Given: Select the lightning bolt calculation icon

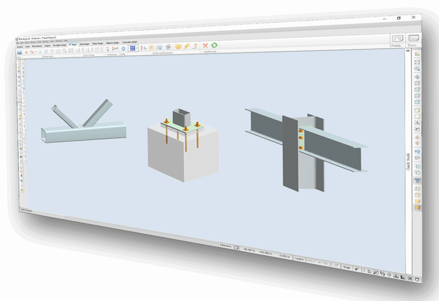Looking at the screenshot, I should (187, 46).
